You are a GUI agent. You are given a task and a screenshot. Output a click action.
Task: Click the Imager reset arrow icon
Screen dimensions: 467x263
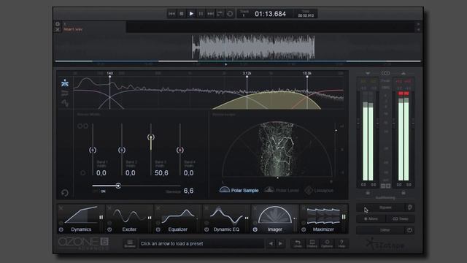click(65, 193)
